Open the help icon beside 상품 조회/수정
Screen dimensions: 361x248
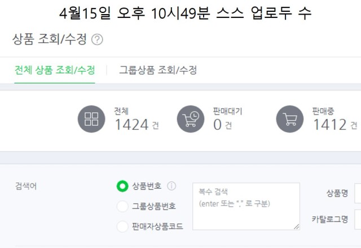tap(97, 39)
